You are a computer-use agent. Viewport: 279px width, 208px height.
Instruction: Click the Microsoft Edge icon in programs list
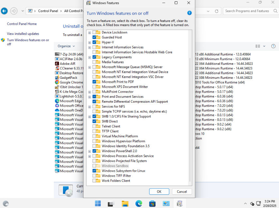pos(57,101)
